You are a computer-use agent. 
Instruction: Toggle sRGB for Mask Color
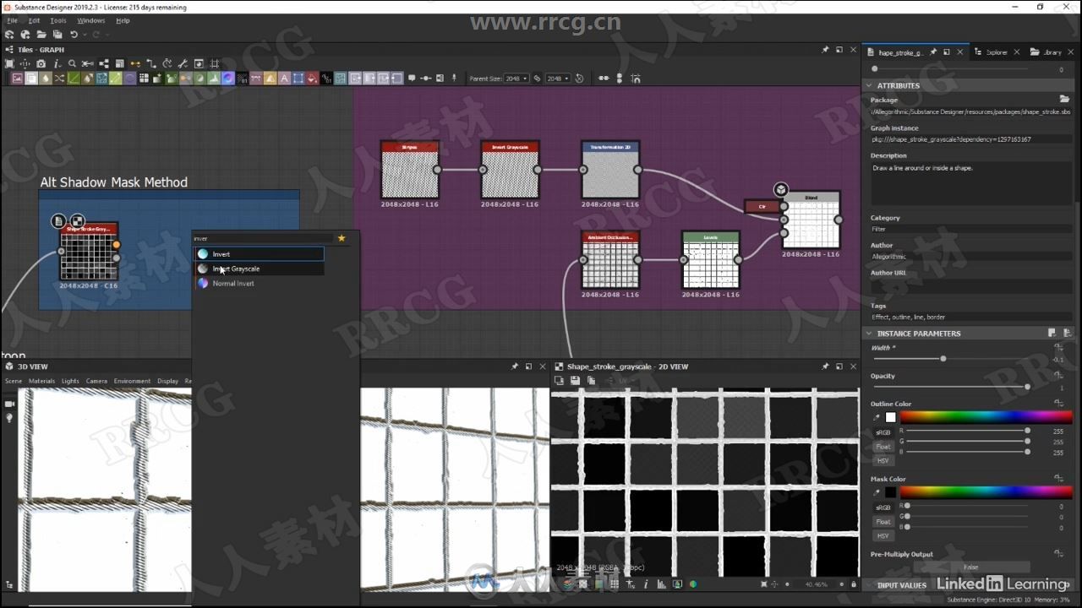[883, 508]
